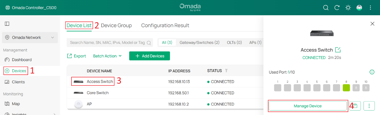This screenshot has height=115, width=380.
Task: Filter devices using STATUS funnel icon
Action: pos(226,71)
